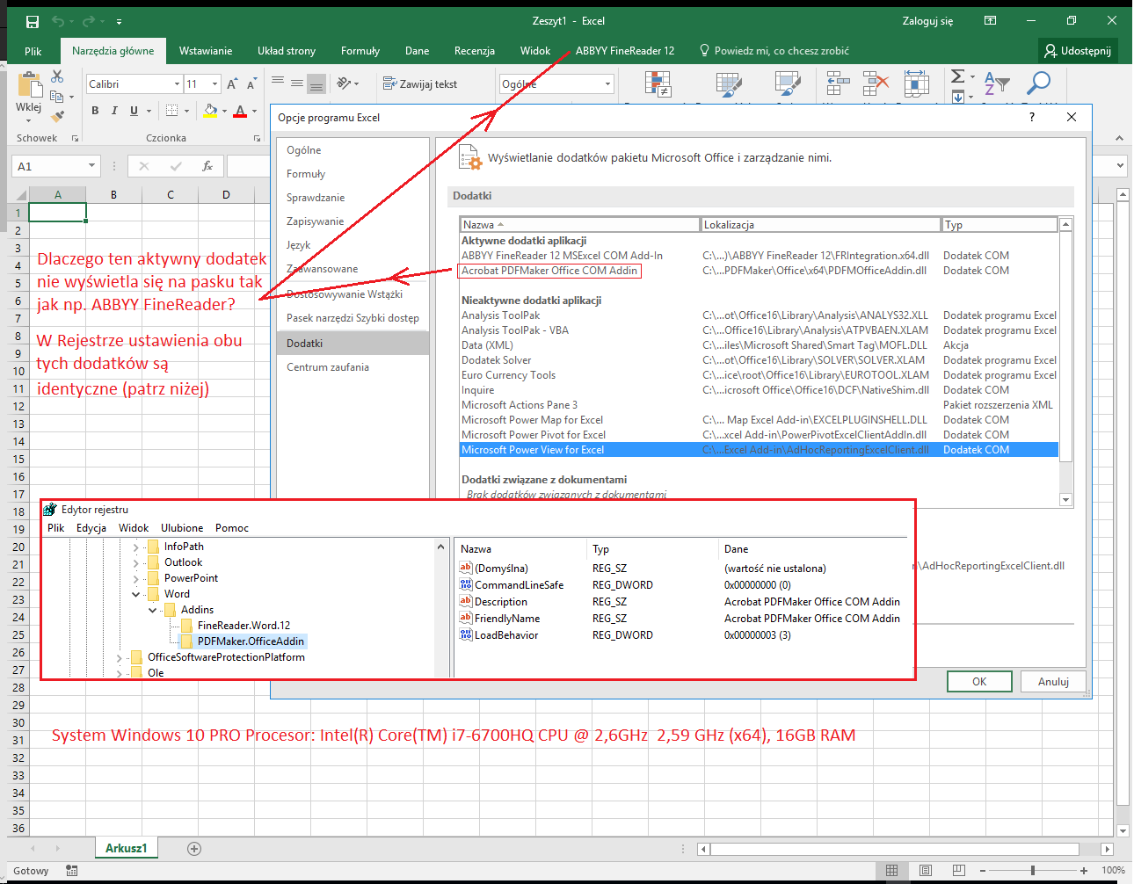Click the Format as Table icon

pos(729,84)
